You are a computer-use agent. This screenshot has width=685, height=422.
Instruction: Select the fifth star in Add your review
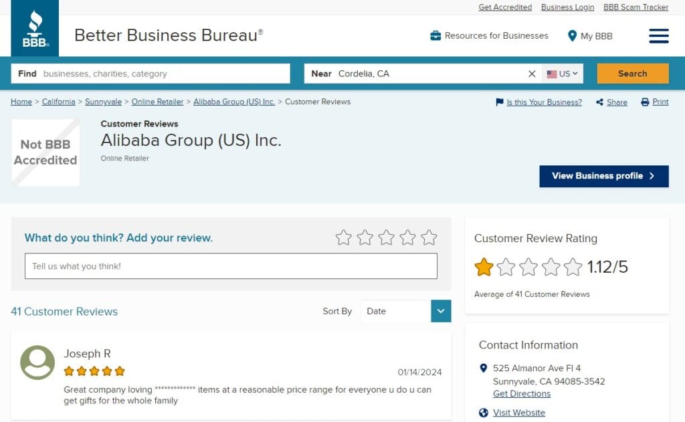(x=429, y=237)
